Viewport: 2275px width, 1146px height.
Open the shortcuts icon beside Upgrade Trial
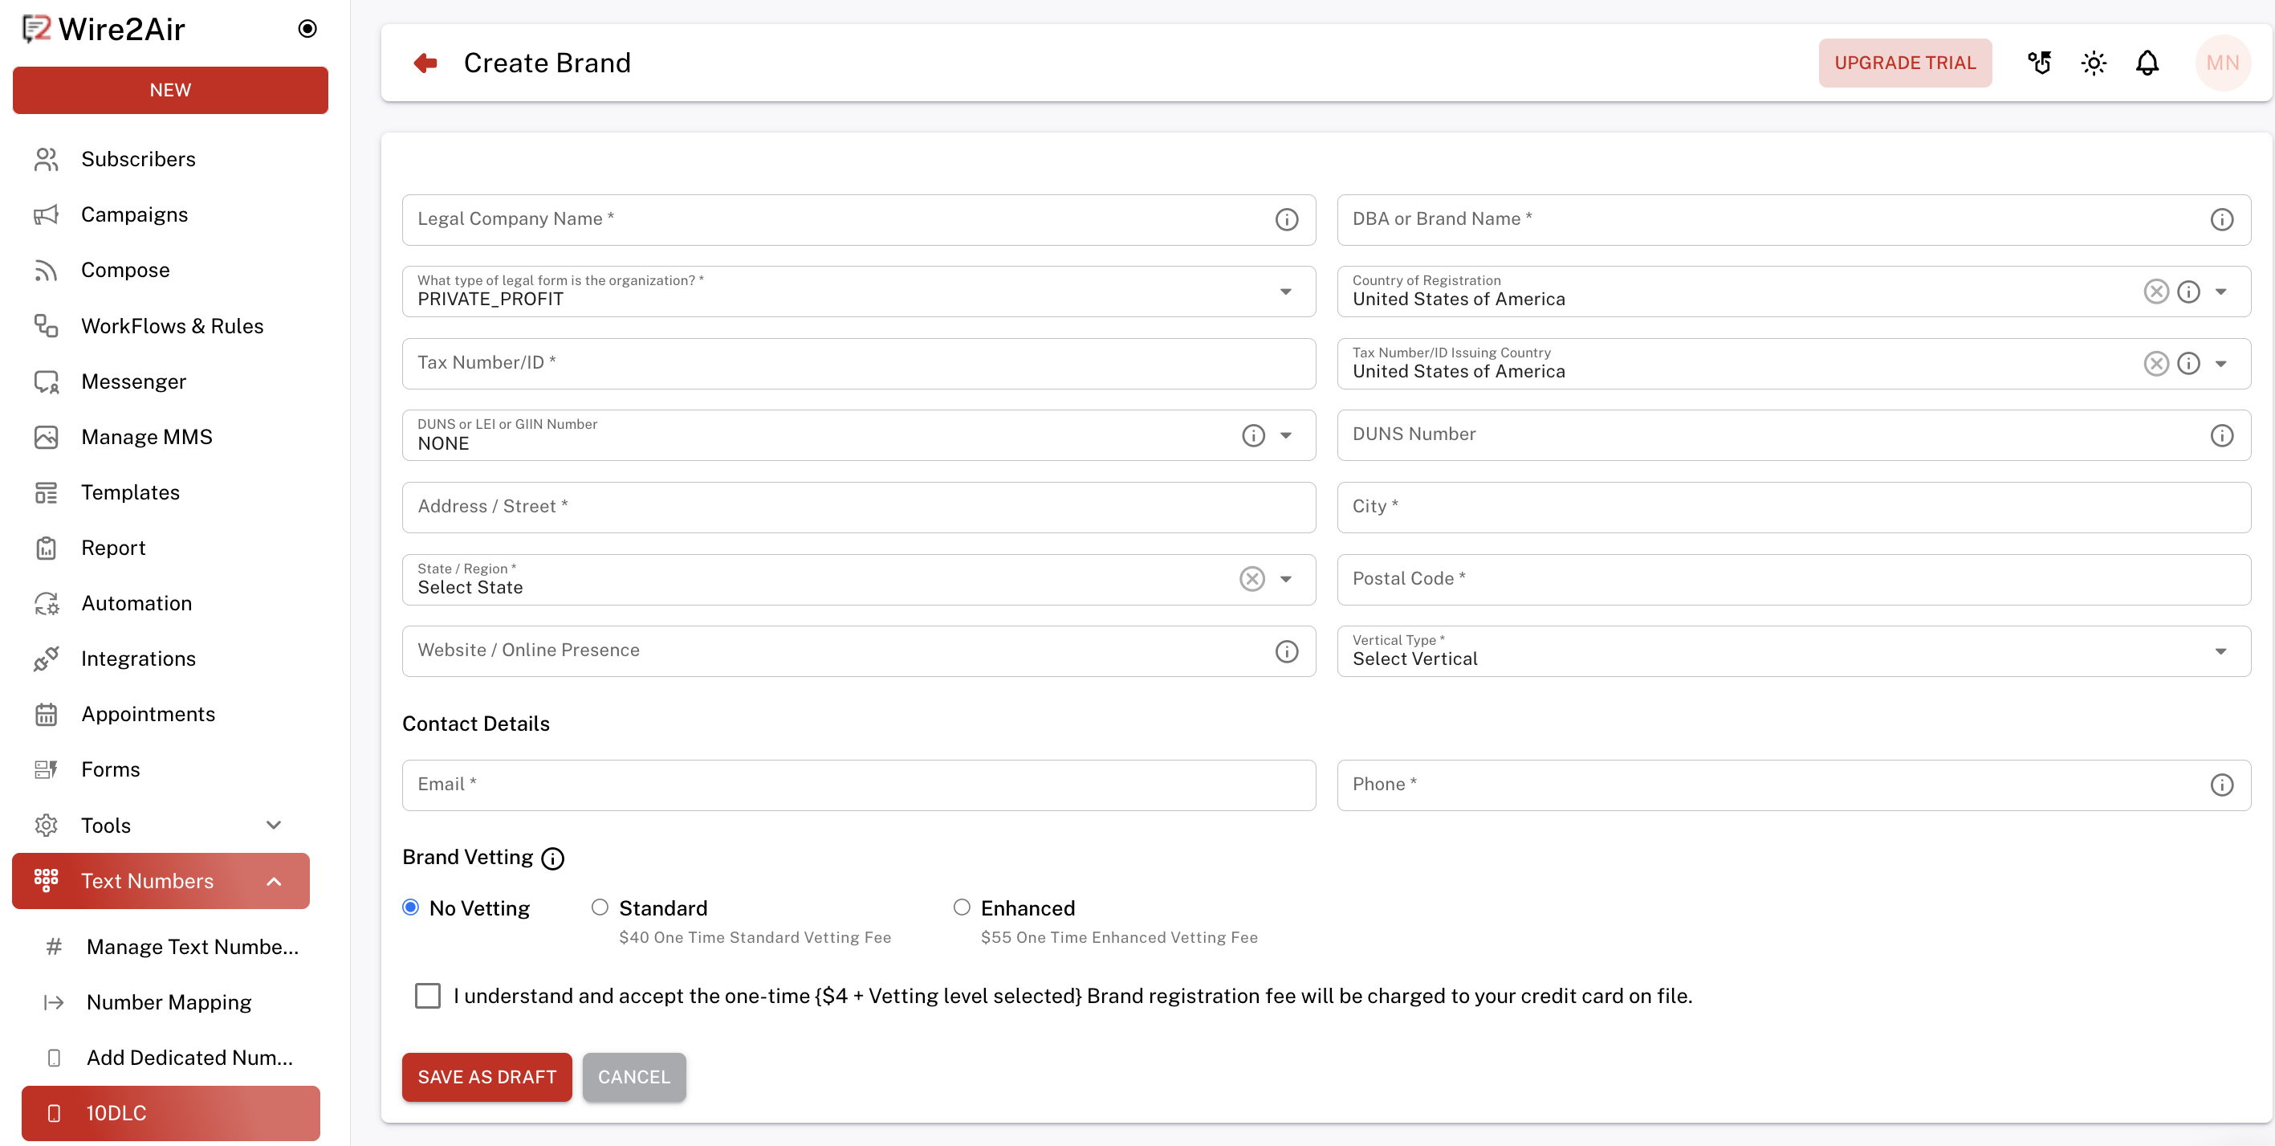2039,63
